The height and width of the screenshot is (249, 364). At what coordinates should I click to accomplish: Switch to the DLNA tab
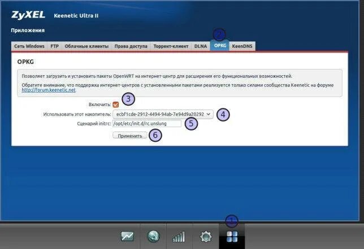click(201, 46)
